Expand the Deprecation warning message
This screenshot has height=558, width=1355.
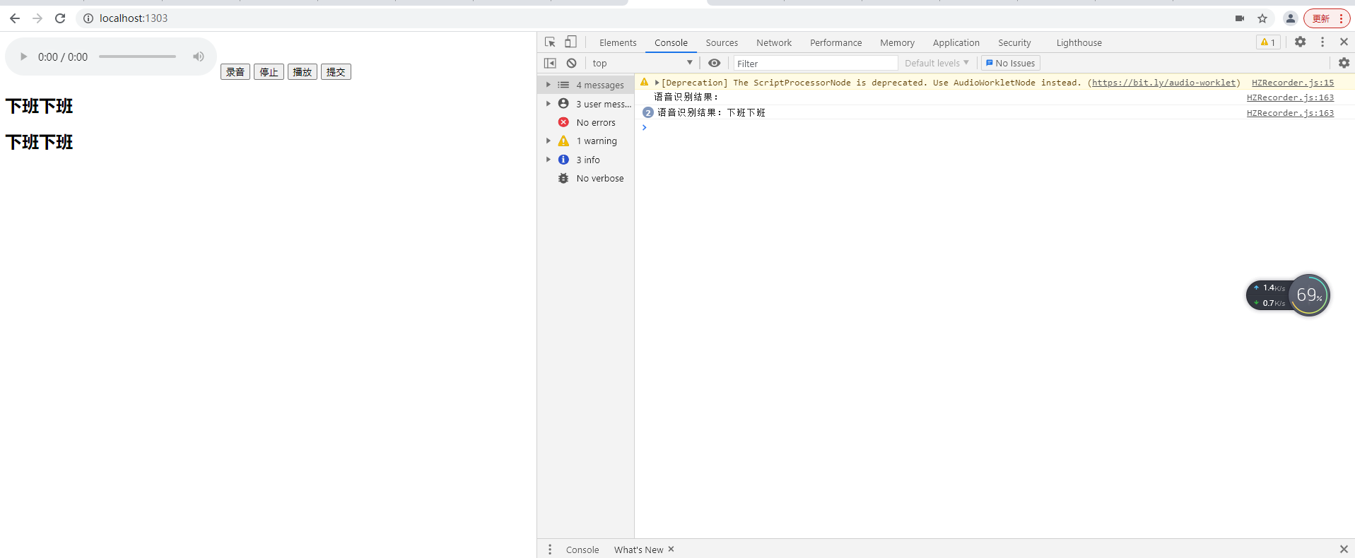[x=657, y=83]
